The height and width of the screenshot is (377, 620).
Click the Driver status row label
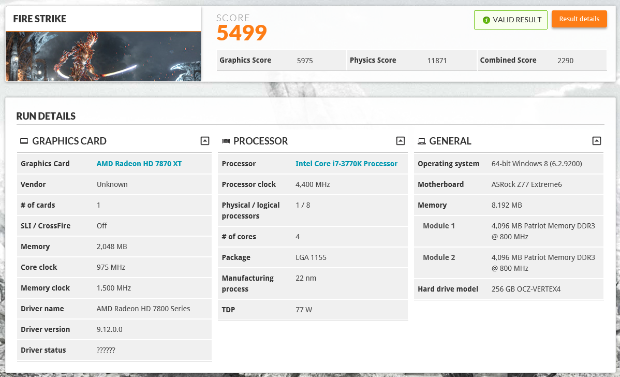(43, 350)
